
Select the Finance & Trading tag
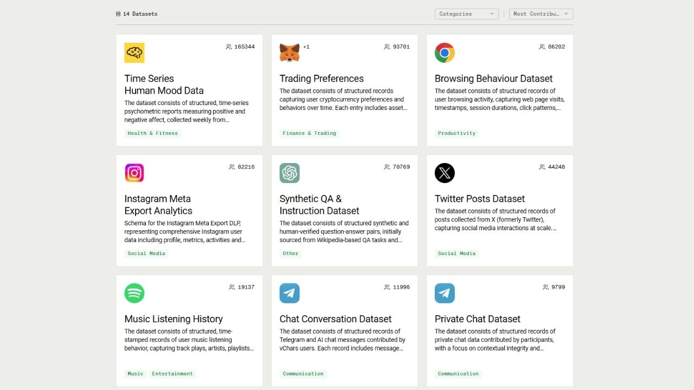tap(309, 133)
